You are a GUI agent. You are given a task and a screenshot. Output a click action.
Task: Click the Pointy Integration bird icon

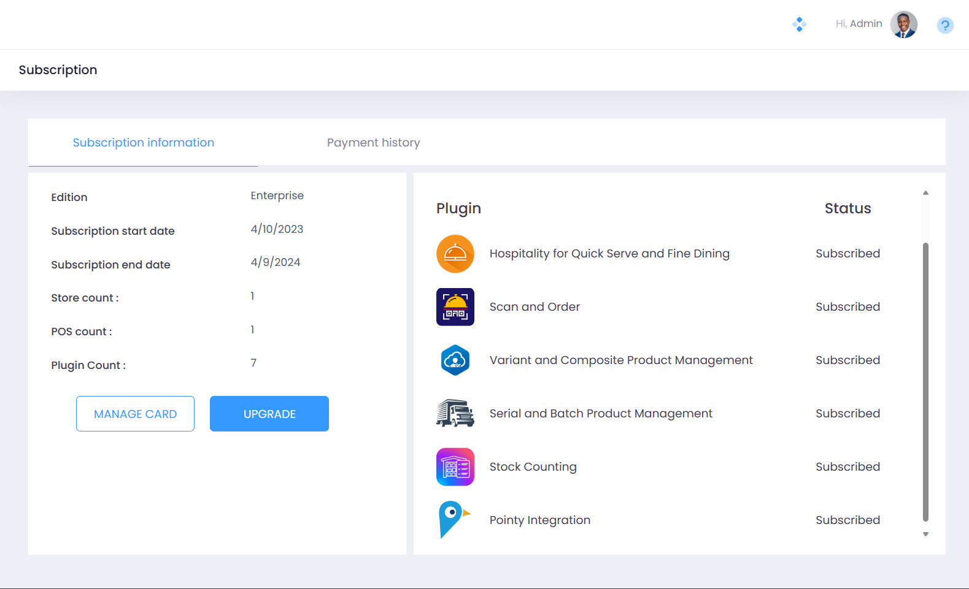click(x=454, y=520)
